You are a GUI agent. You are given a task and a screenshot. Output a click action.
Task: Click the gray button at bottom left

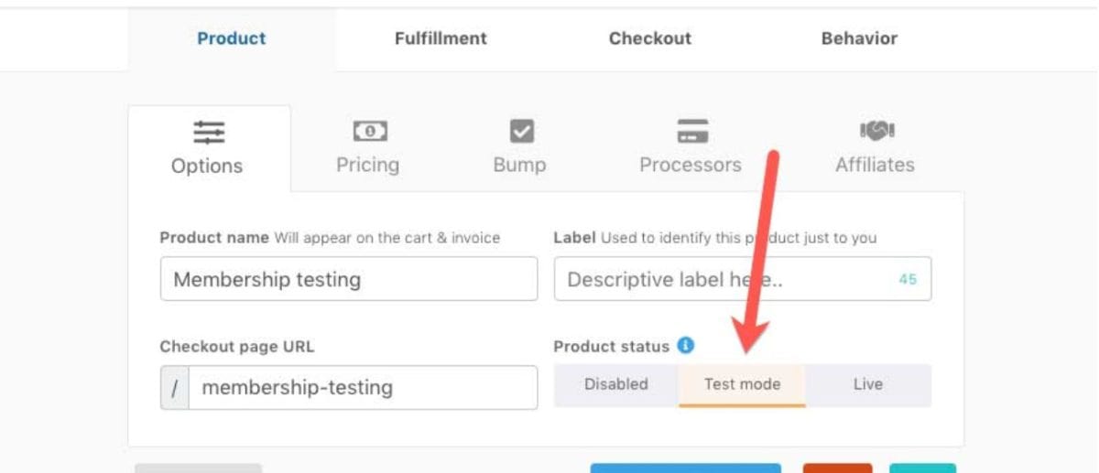click(198, 468)
